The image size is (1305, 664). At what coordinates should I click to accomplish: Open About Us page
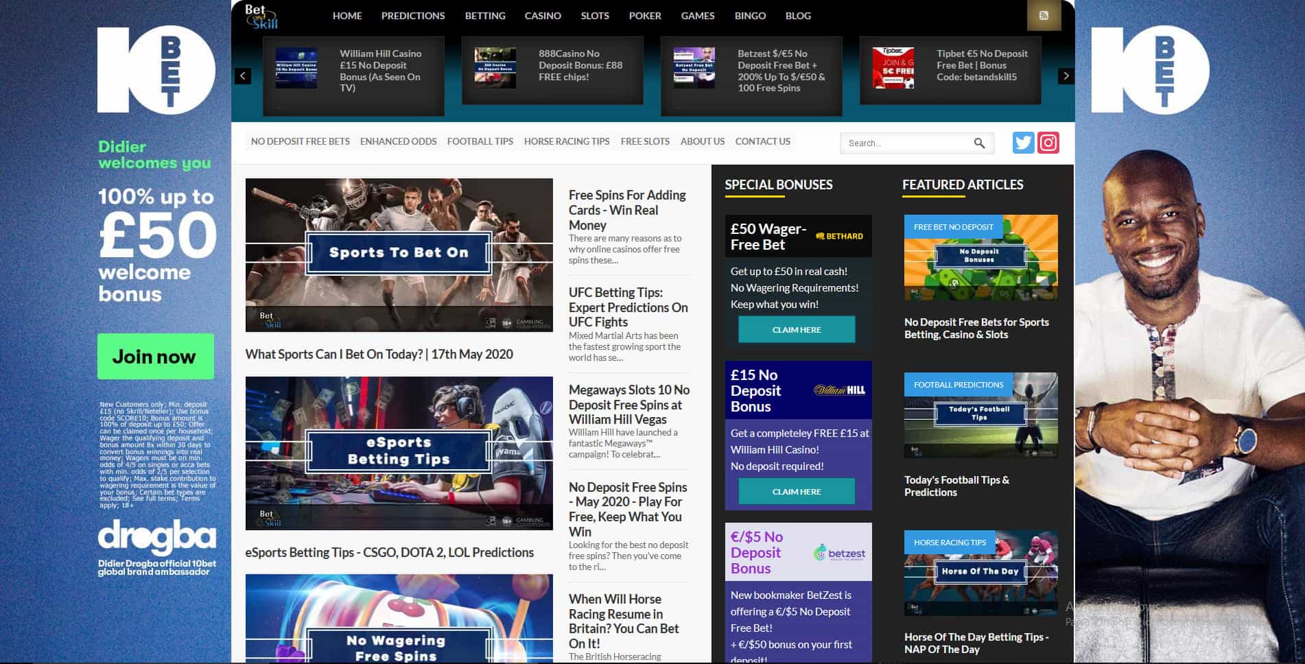pyautogui.click(x=703, y=141)
